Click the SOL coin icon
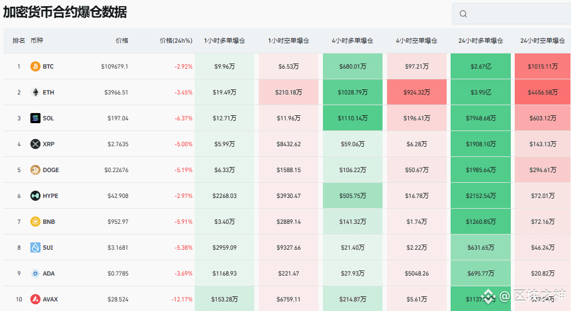 (35, 118)
